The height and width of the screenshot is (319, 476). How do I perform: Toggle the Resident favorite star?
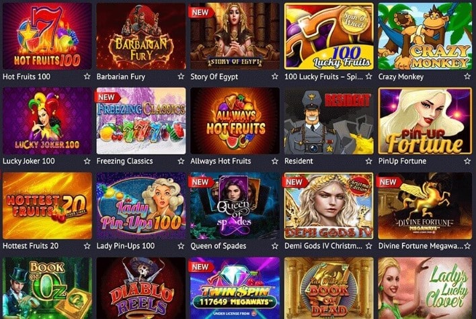coord(368,161)
